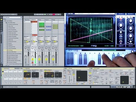Click the pink transport button in toolbar
The image size is (136, 102).
pyautogui.click(x=54, y=14)
